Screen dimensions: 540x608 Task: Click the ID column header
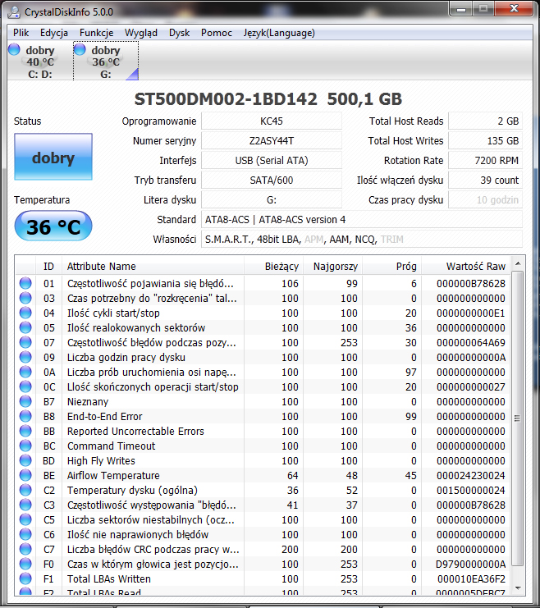[49, 267]
